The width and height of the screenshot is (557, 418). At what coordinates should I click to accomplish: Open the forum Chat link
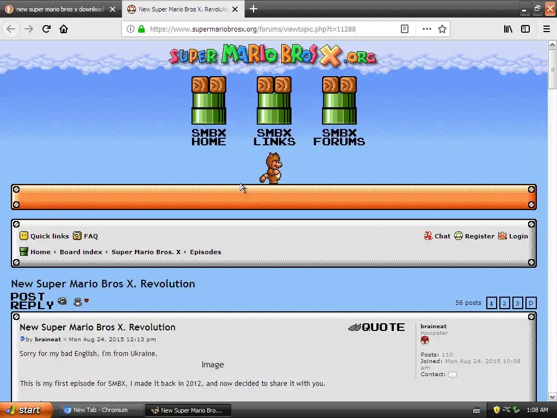(x=437, y=236)
